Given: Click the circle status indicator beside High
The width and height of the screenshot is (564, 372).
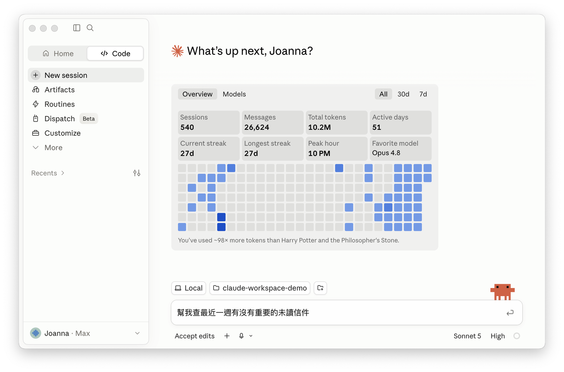Looking at the screenshot, I should [x=517, y=336].
